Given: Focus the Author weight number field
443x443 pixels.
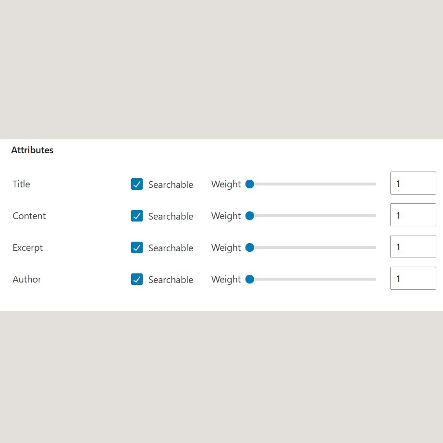Looking at the screenshot, I should tap(413, 278).
